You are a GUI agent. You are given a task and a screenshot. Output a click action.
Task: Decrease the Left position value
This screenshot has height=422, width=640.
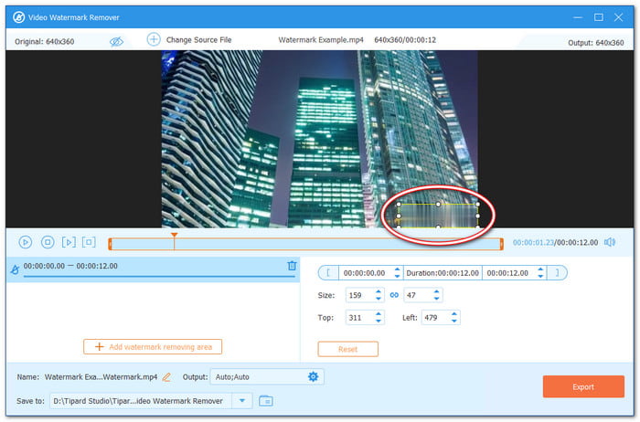[x=453, y=321]
